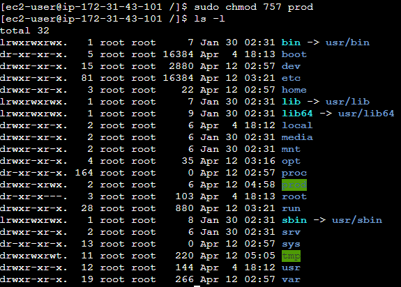
Task: Click the time '05:05' in the tmp row
Action: coord(259,256)
